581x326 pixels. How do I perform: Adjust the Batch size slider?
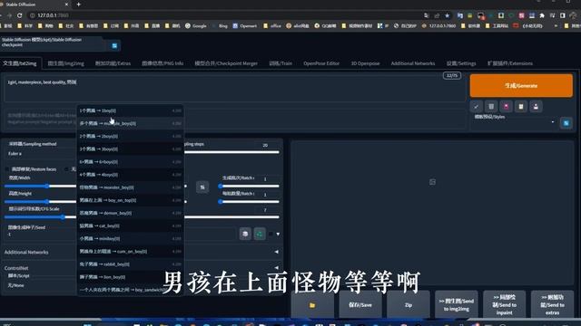(250, 201)
